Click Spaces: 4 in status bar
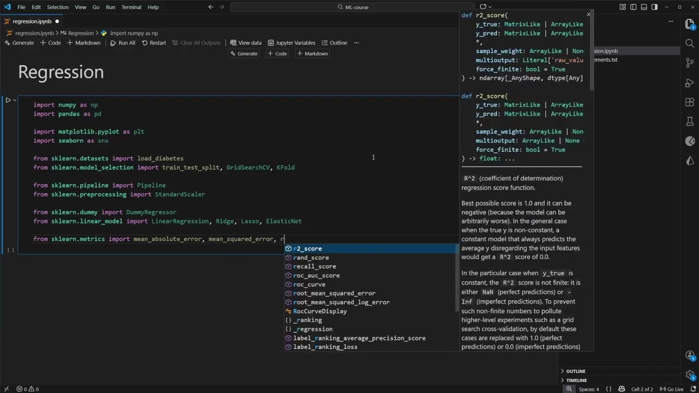The height and width of the screenshot is (393, 699). [x=589, y=389]
